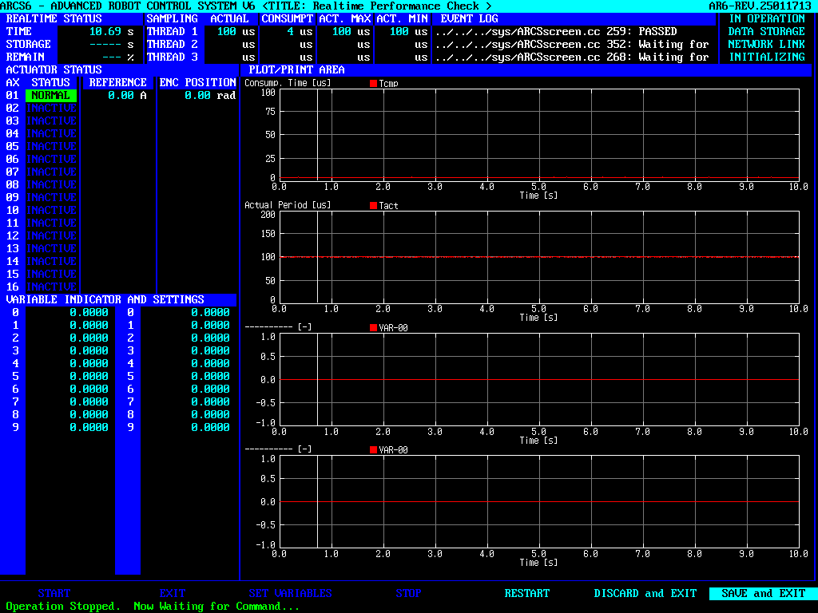
Task: Select the INACTIVE status of axis 02
Action: 51,108
